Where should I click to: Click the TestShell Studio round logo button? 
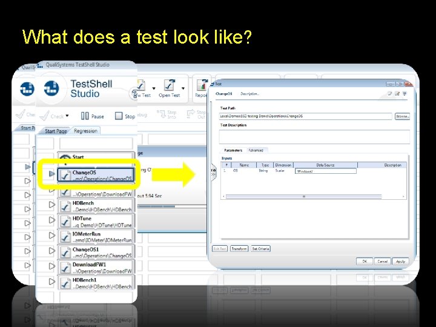[51, 88]
